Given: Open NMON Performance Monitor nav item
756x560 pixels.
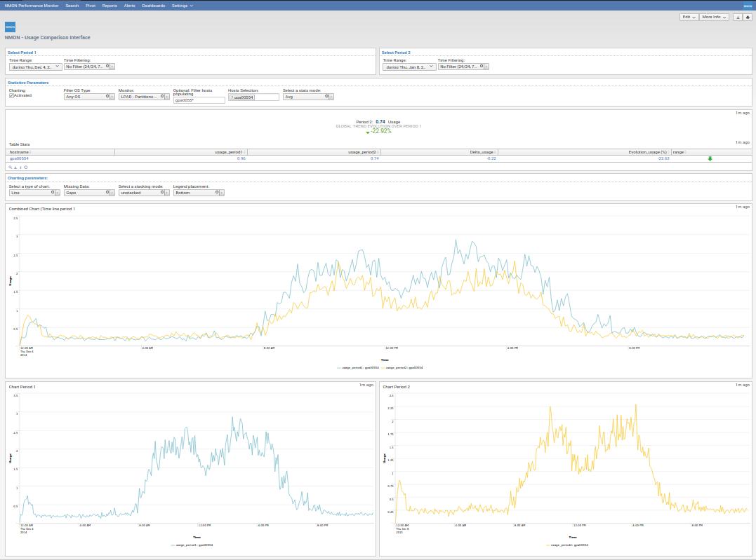Looking at the screenshot, I should [x=32, y=6].
